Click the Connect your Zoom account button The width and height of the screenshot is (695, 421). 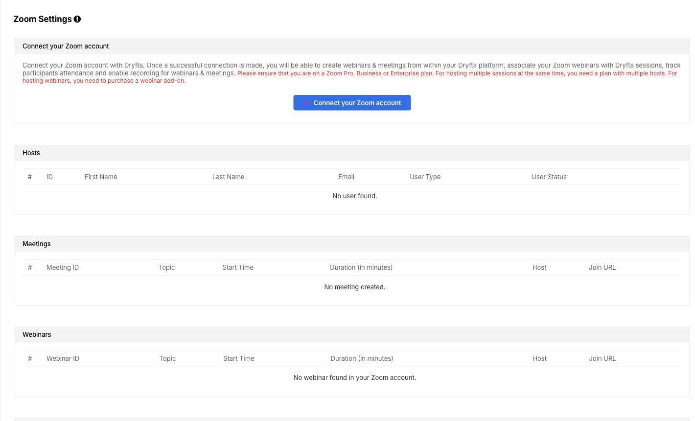352,103
